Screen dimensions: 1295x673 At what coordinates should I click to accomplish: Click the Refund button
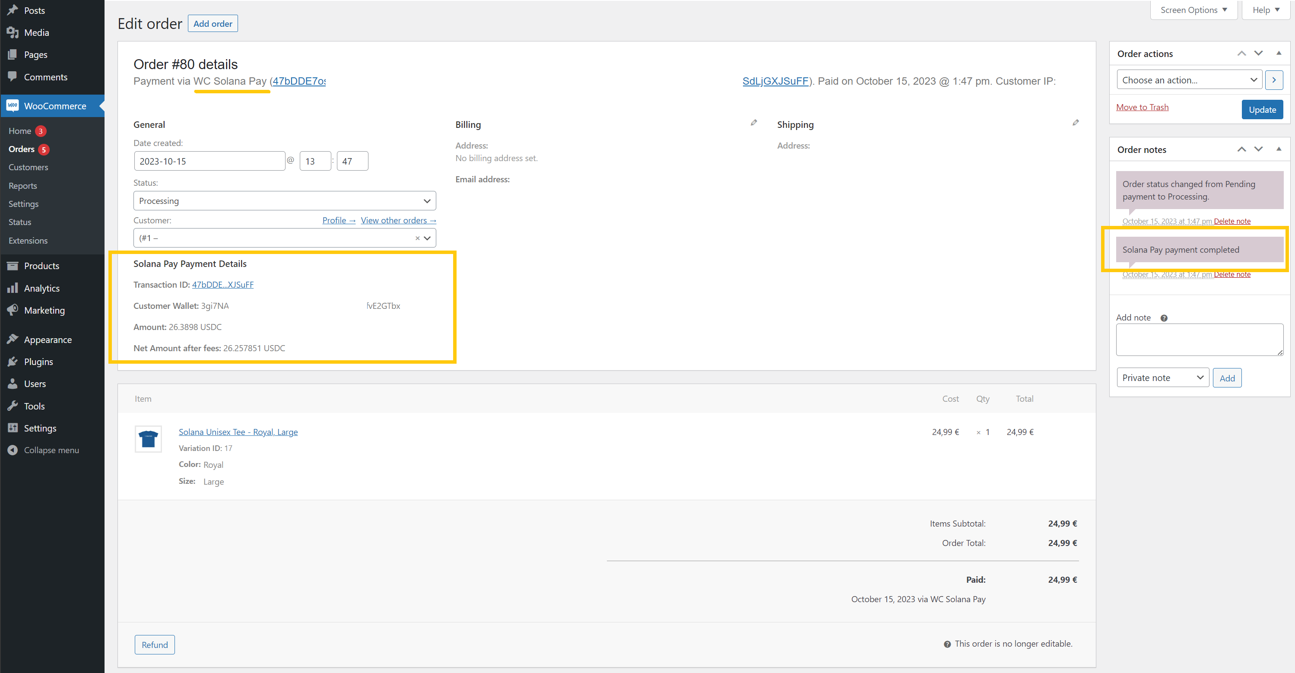click(x=154, y=645)
